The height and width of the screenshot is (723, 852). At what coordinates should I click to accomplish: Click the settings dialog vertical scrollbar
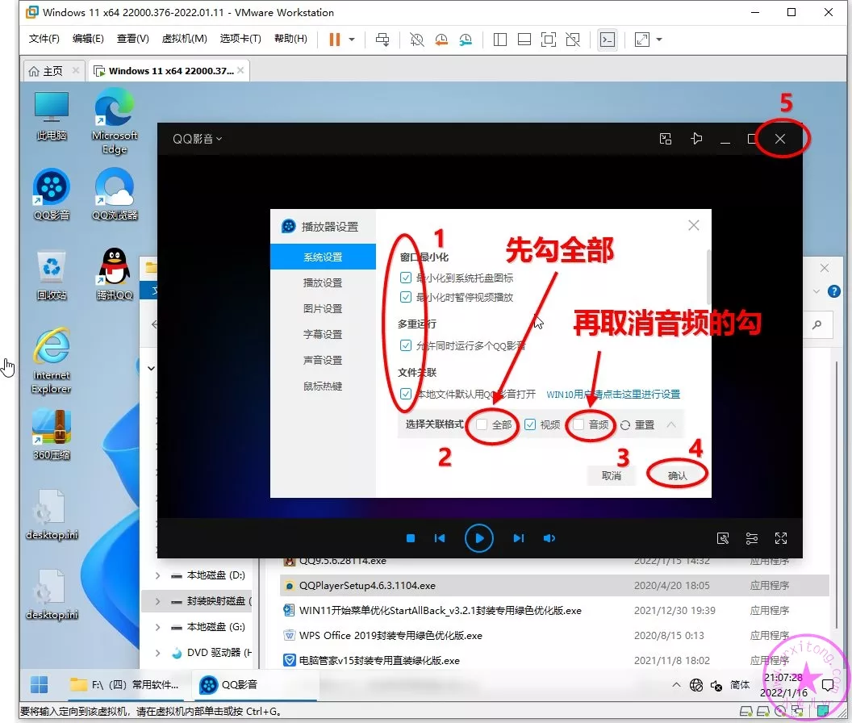click(x=708, y=274)
